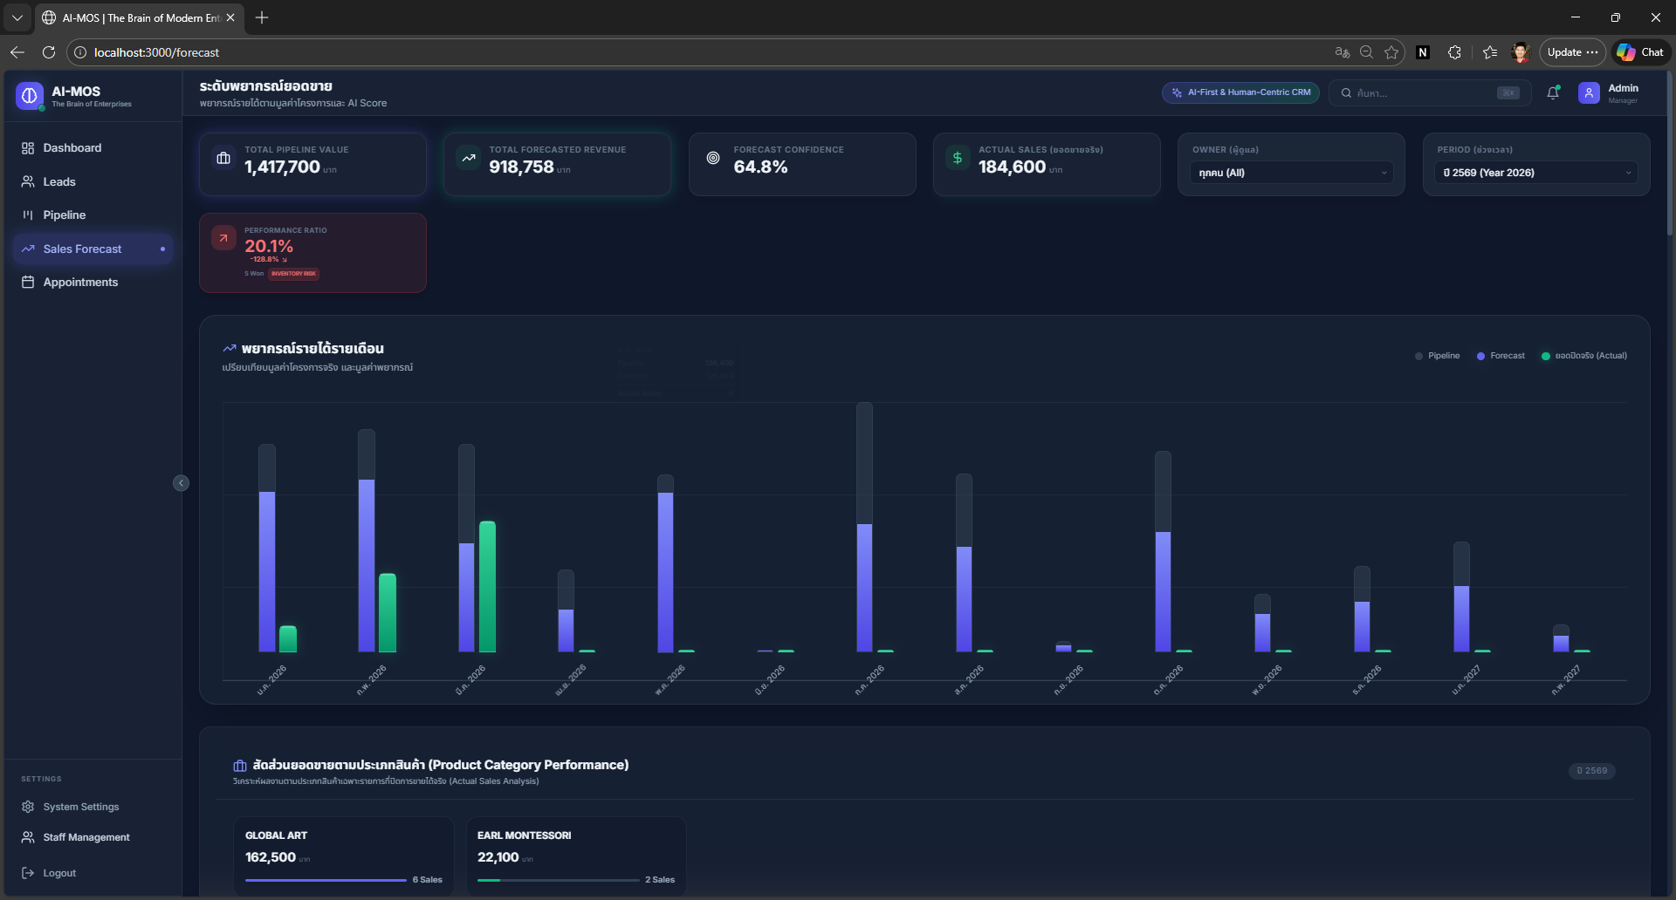Go to Appointments in the sidebar
The height and width of the screenshot is (900, 1676).
click(x=80, y=283)
